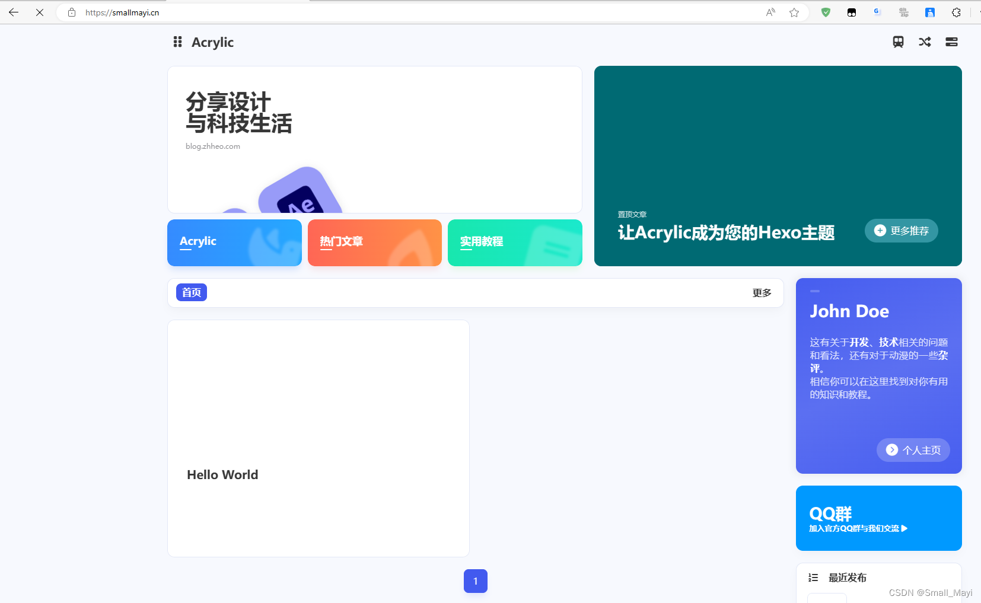Open the Hello World post card
The width and height of the screenshot is (981, 603).
[x=318, y=438]
